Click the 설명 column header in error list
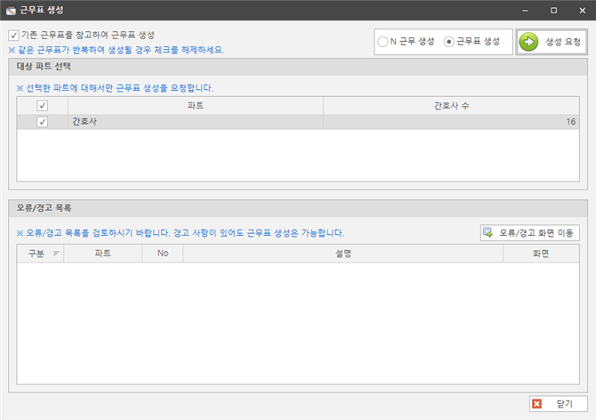 342,254
